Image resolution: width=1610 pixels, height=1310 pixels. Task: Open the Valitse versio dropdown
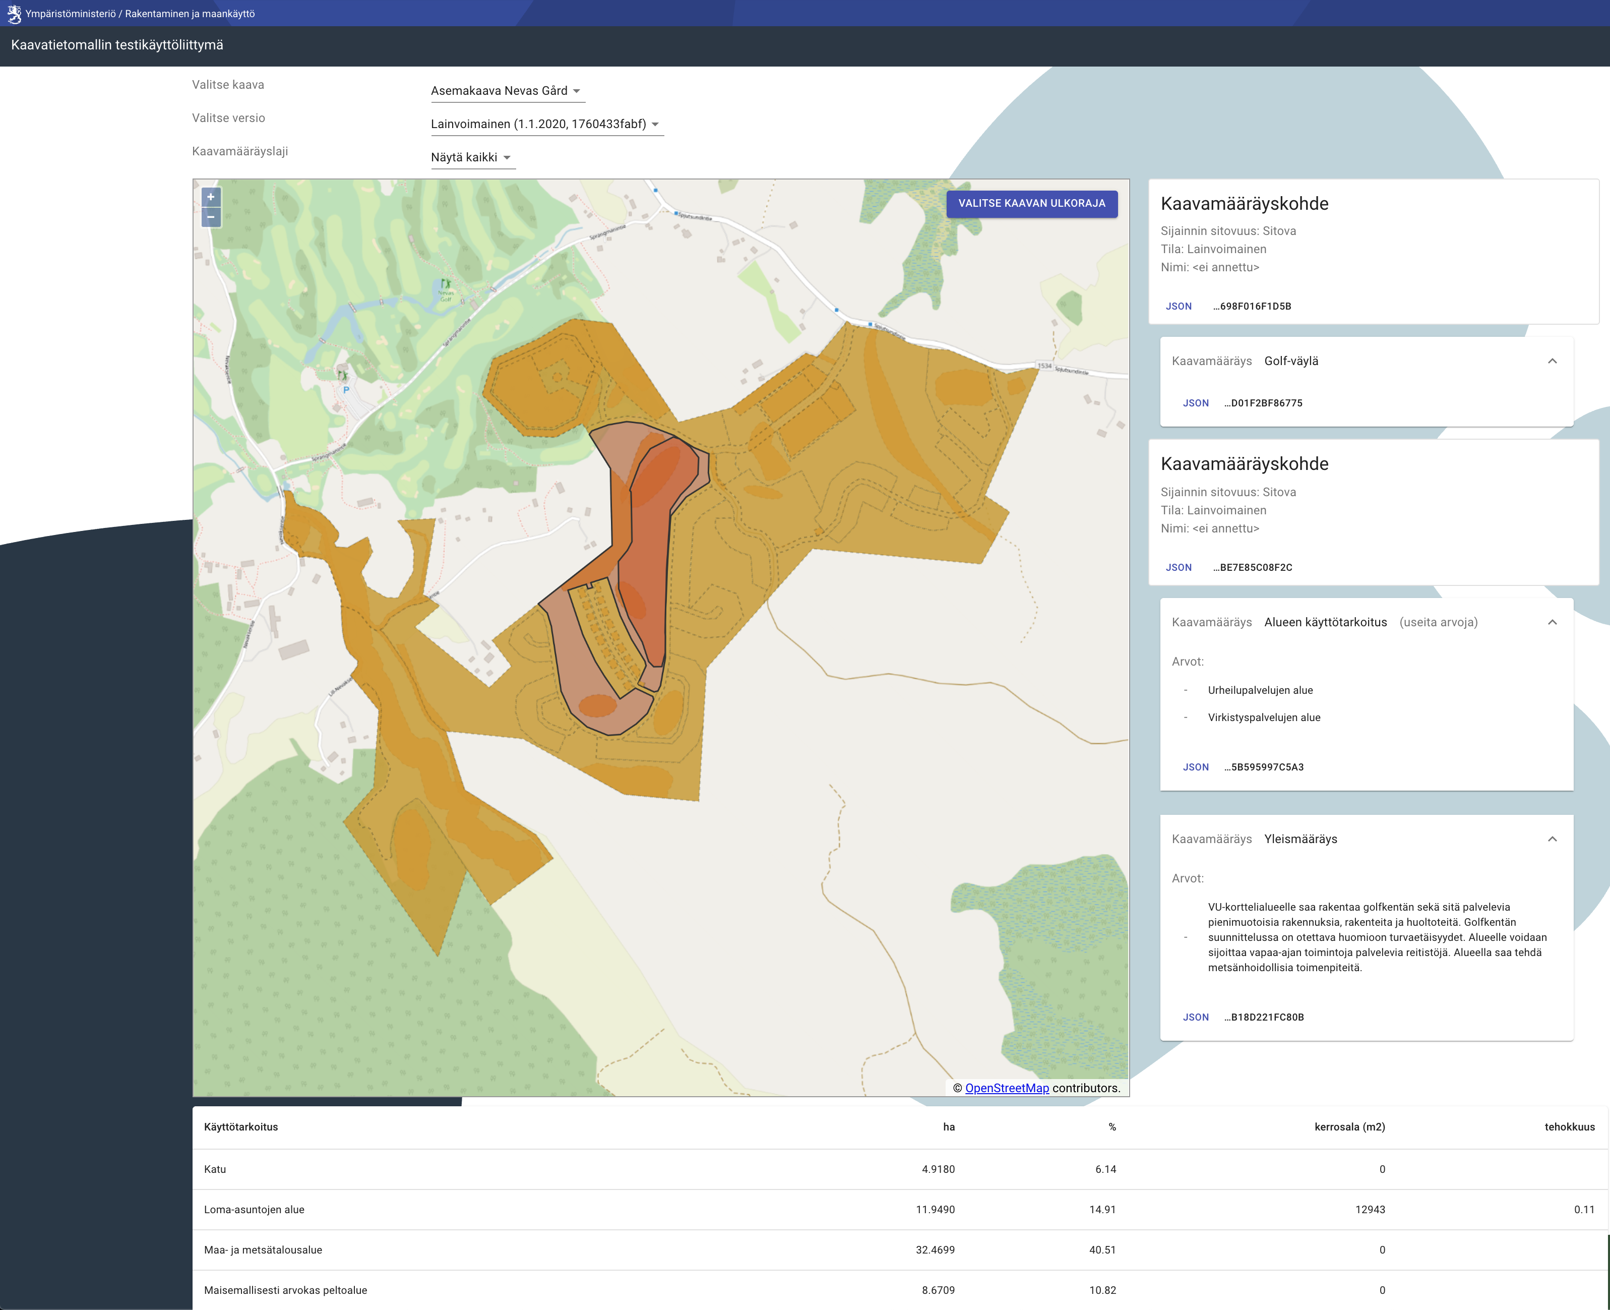click(546, 125)
